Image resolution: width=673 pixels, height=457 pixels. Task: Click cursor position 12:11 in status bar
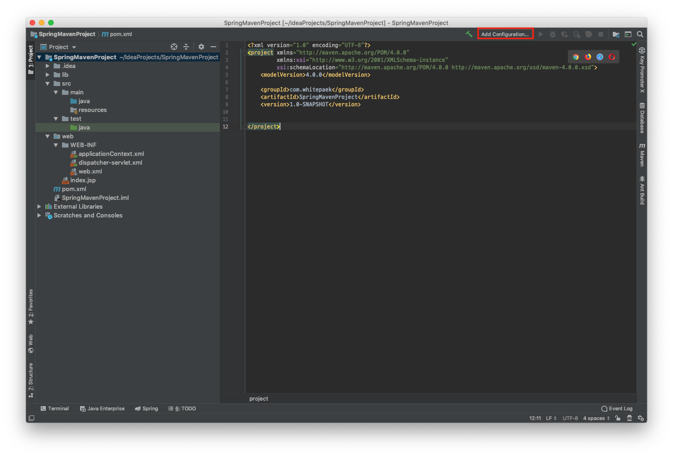pyautogui.click(x=535, y=418)
